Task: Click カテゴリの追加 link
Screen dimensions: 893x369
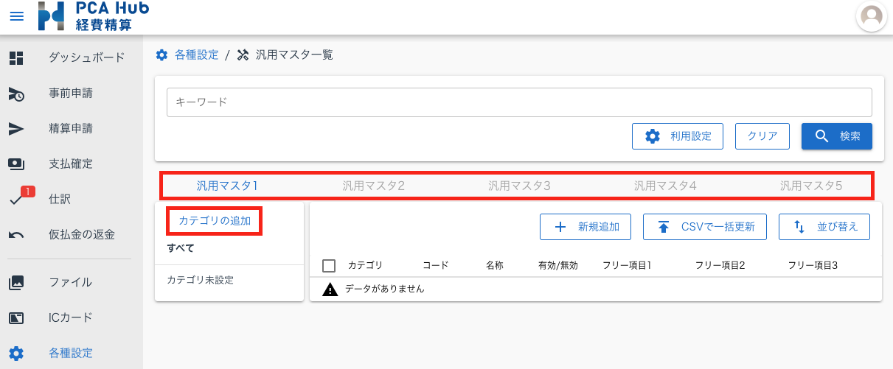Action: (x=215, y=220)
